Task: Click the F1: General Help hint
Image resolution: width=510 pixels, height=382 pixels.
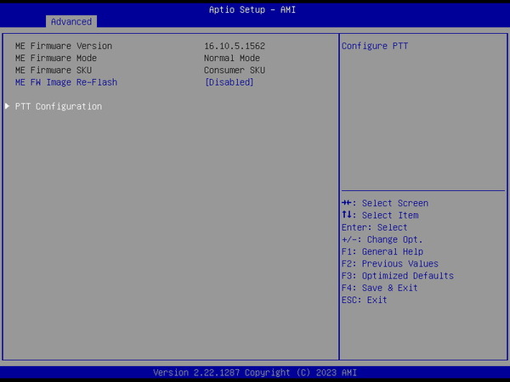Action: click(x=382, y=251)
